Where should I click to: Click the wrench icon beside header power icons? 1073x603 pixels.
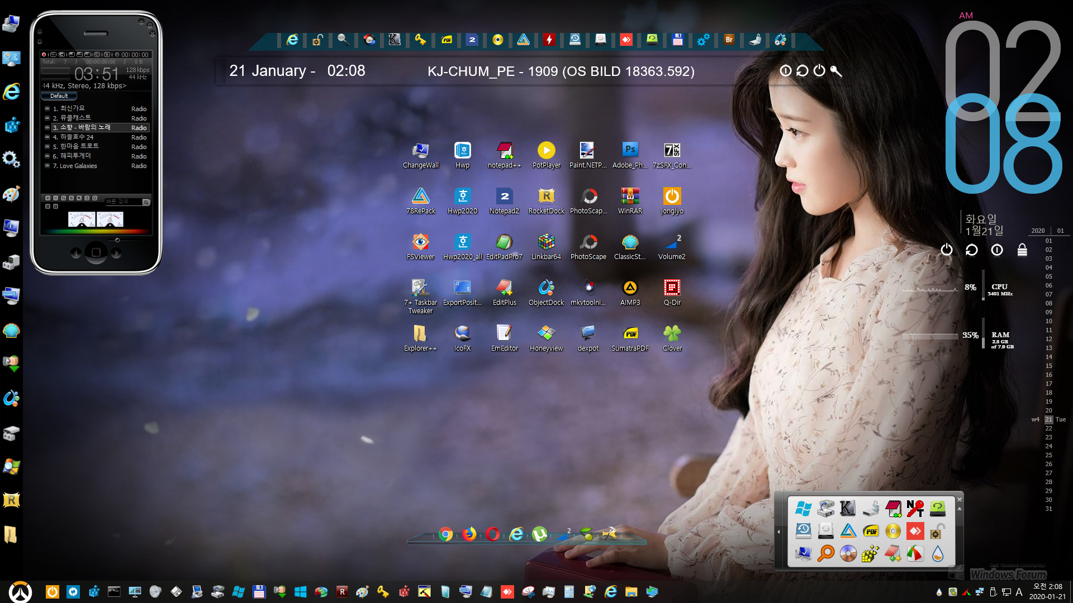836,70
